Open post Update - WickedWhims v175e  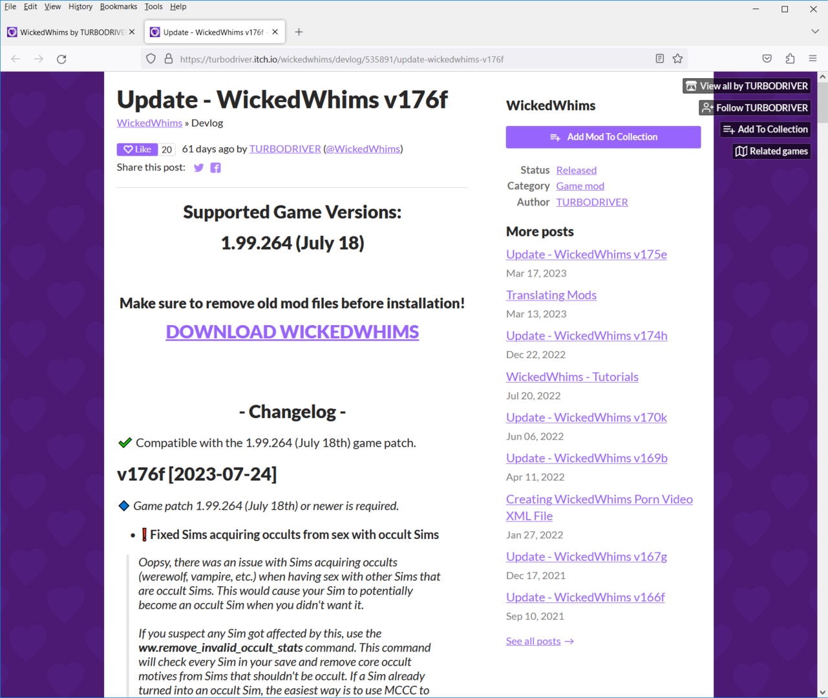tap(586, 255)
